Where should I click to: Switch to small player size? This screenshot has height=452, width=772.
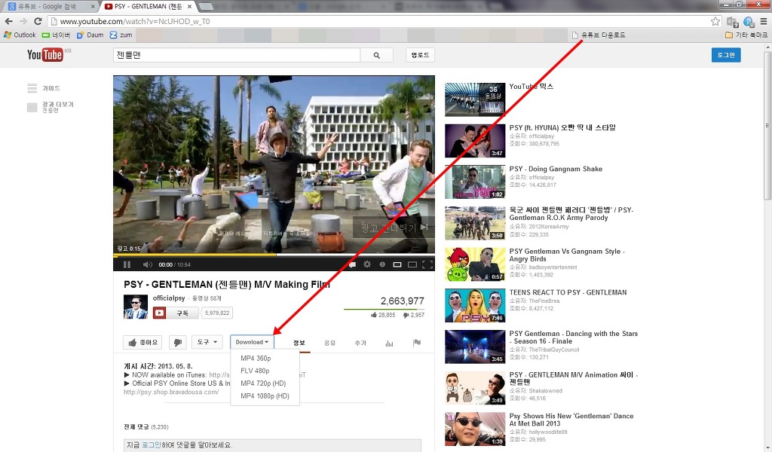(x=397, y=264)
